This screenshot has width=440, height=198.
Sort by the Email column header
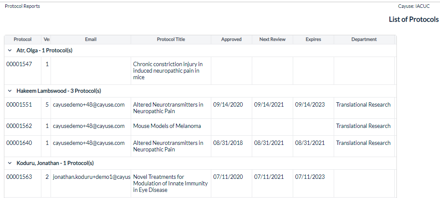(x=91, y=40)
